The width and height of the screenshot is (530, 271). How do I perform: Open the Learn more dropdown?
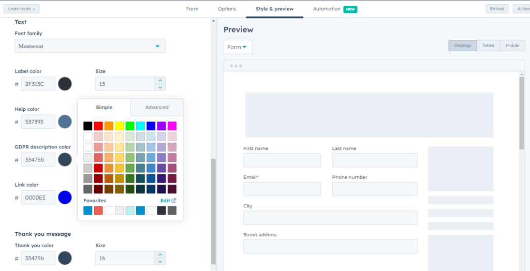(22, 9)
